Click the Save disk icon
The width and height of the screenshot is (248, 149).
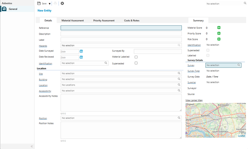coord(39,3)
